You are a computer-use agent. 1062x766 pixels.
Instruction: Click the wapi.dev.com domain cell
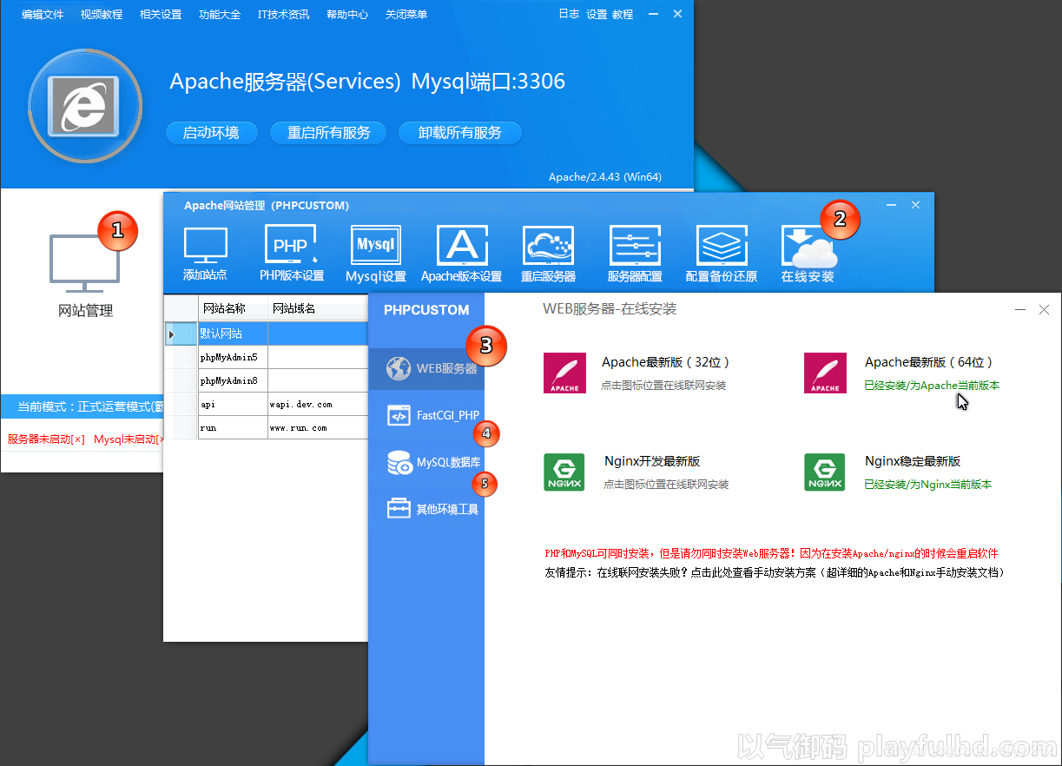(x=318, y=404)
